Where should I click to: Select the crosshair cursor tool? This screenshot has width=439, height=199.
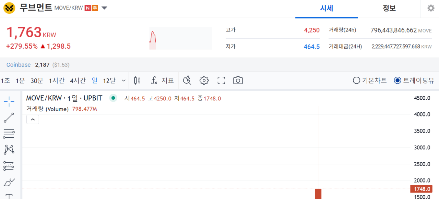[x=9, y=101]
